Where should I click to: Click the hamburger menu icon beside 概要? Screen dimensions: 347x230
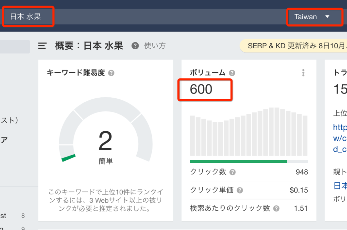[42, 46]
